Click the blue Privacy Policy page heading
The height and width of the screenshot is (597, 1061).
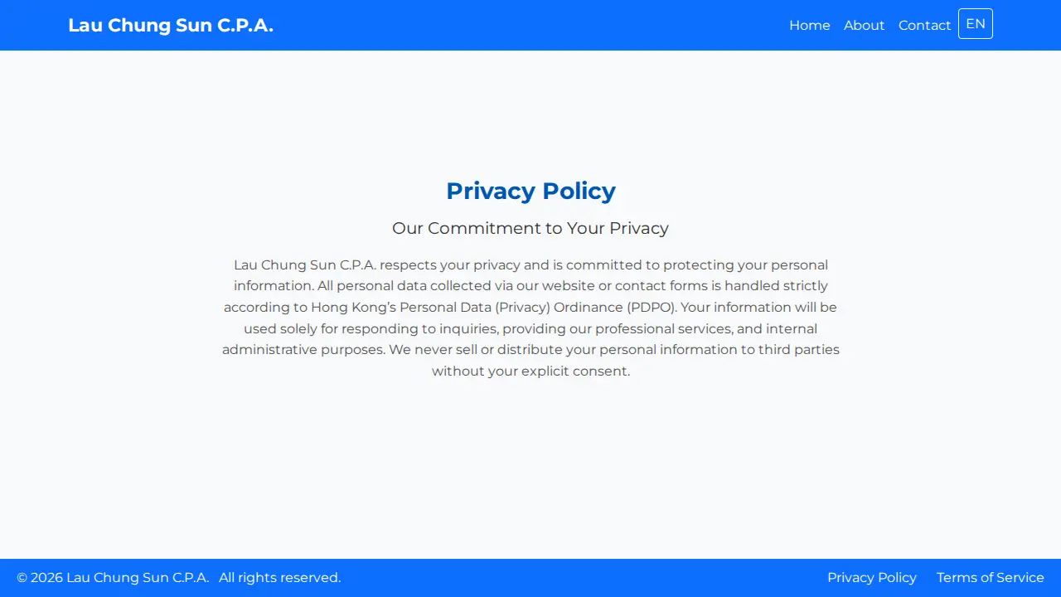530,191
